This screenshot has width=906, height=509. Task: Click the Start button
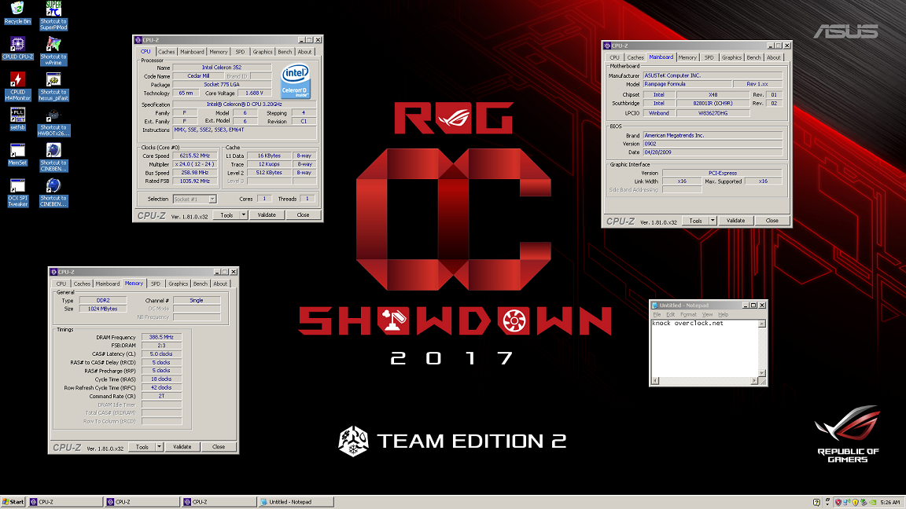(x=13, y=502)
